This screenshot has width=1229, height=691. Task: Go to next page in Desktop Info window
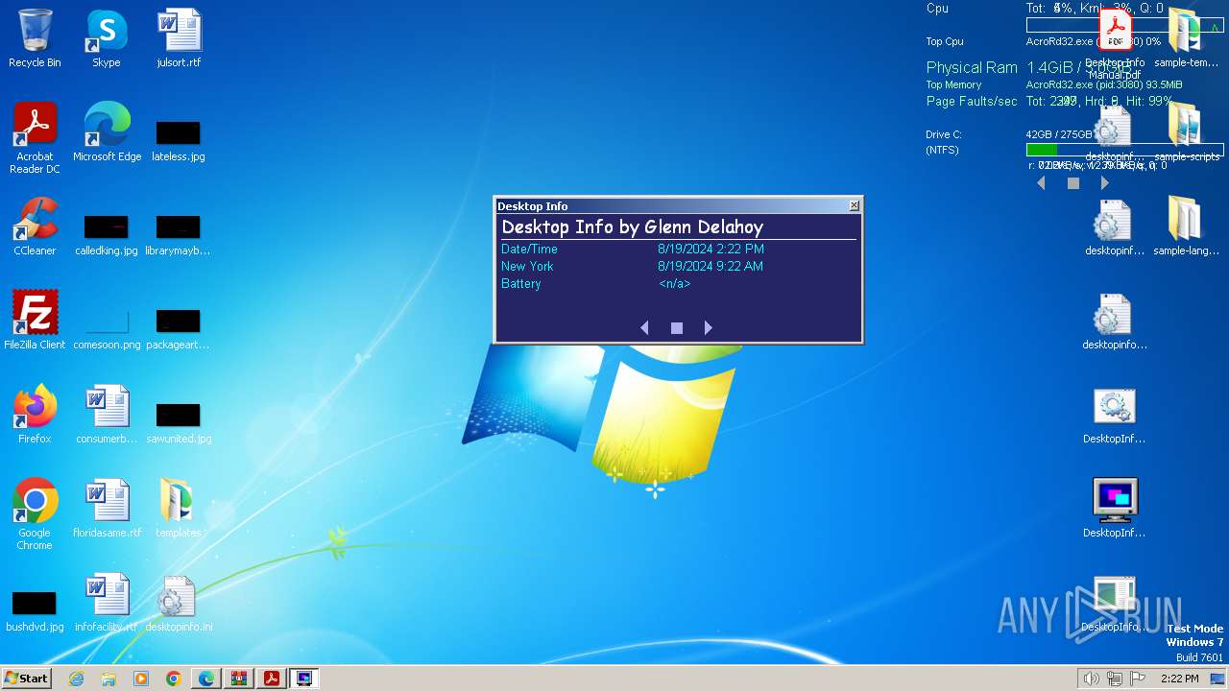pos(709,328)
